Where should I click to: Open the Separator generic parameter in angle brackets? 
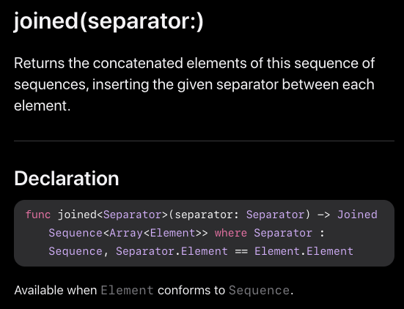tap(133, 215)
